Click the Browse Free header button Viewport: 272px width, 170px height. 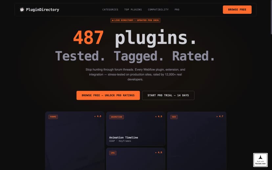(237, 10)
